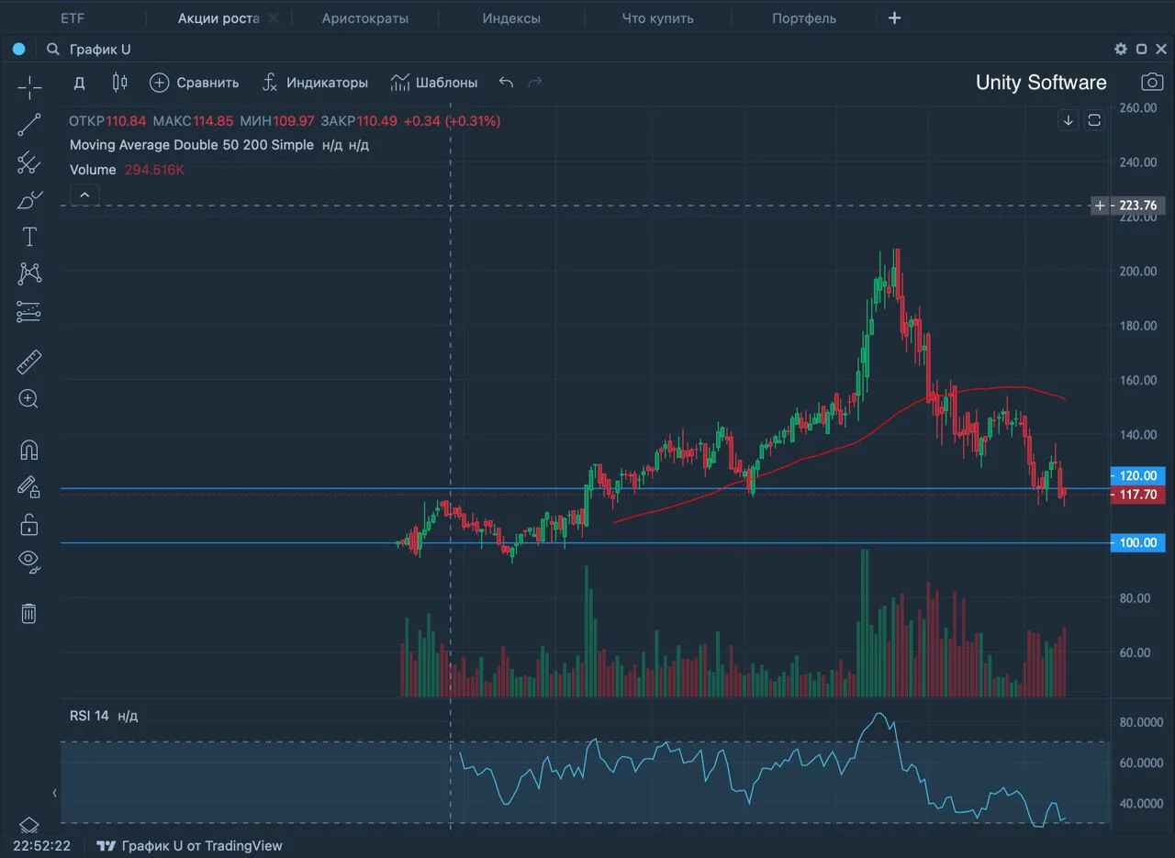Close the График U panel
This screenshot has width=1175, height=858.
(x=1162, y=50)
